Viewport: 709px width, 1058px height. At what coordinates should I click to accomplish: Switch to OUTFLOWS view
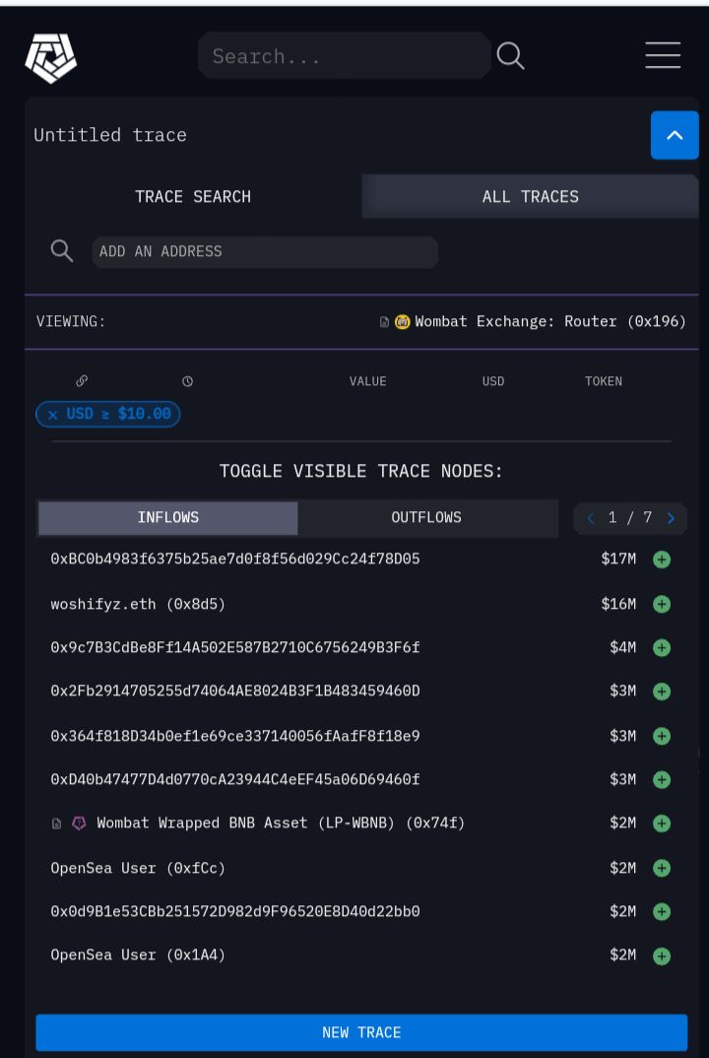pos(425,517)
